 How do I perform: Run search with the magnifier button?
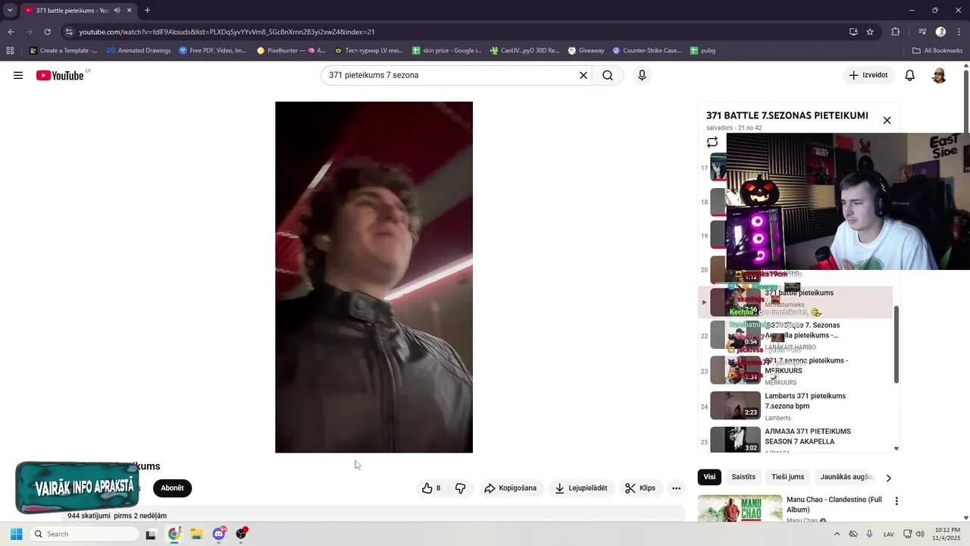pyautogui.click(x=608, y=75)
